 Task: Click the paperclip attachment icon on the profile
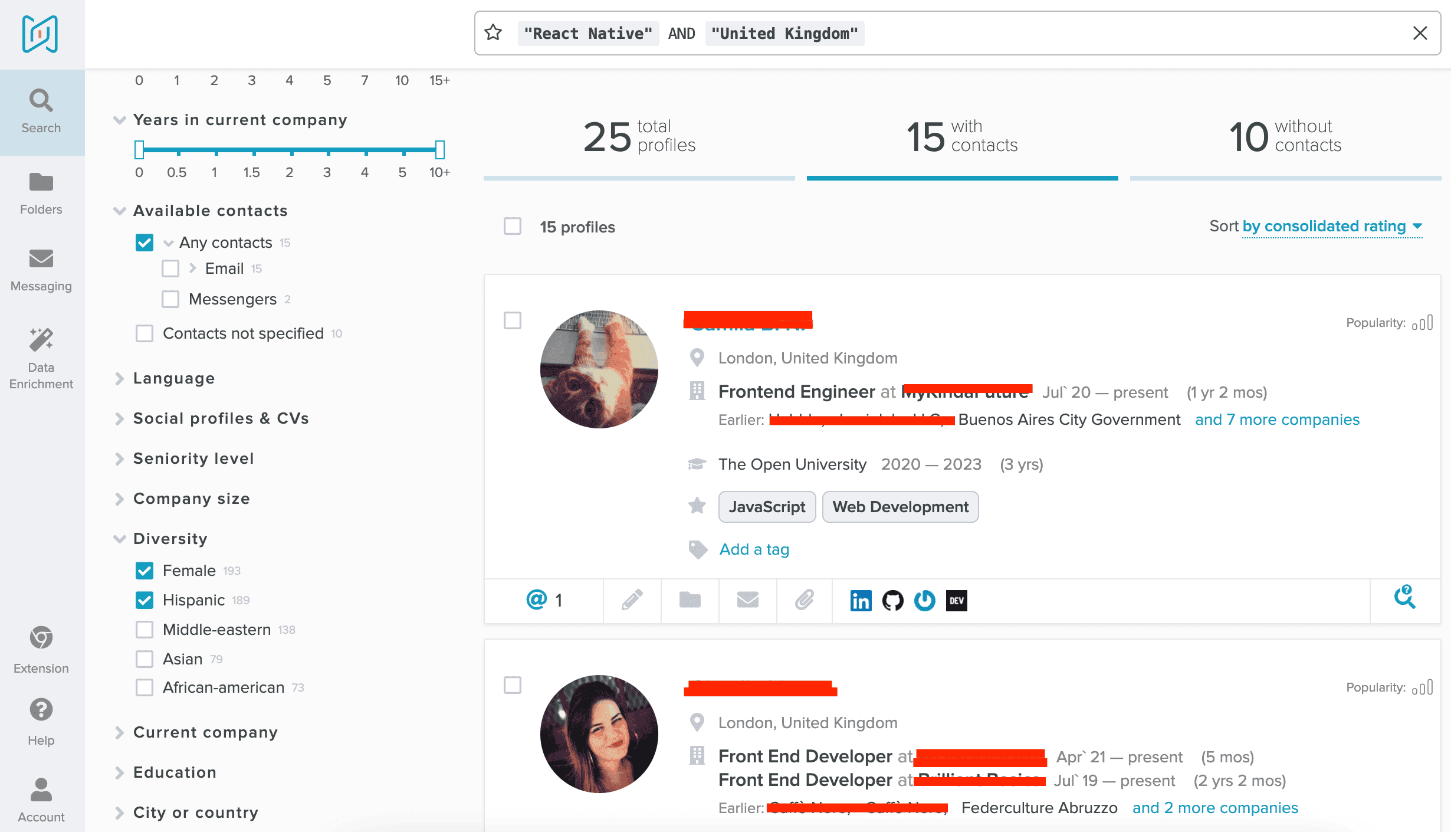pos(805,601)
